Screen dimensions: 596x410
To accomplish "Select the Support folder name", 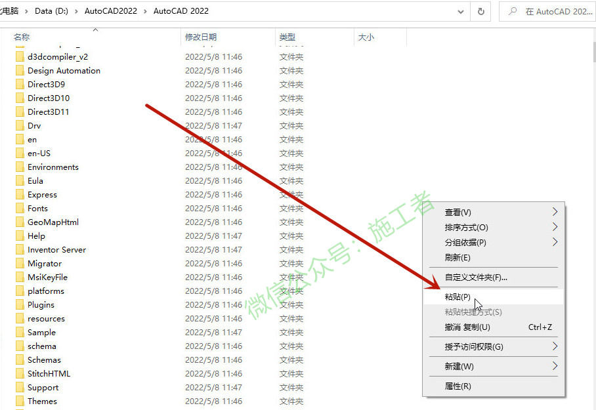I will 43,388.
